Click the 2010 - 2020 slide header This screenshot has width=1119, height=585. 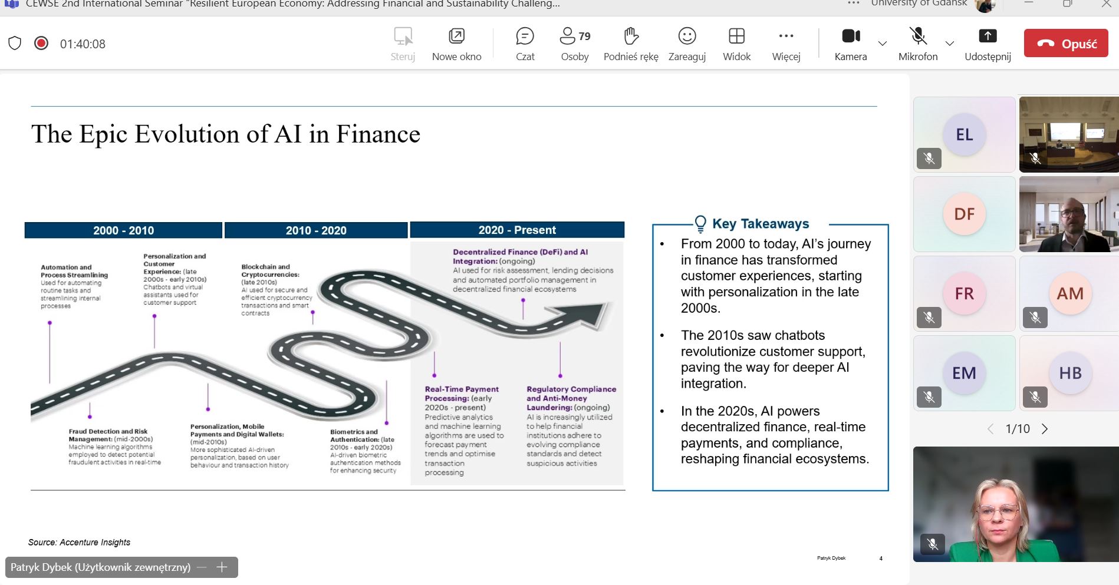tap(316, 230)
